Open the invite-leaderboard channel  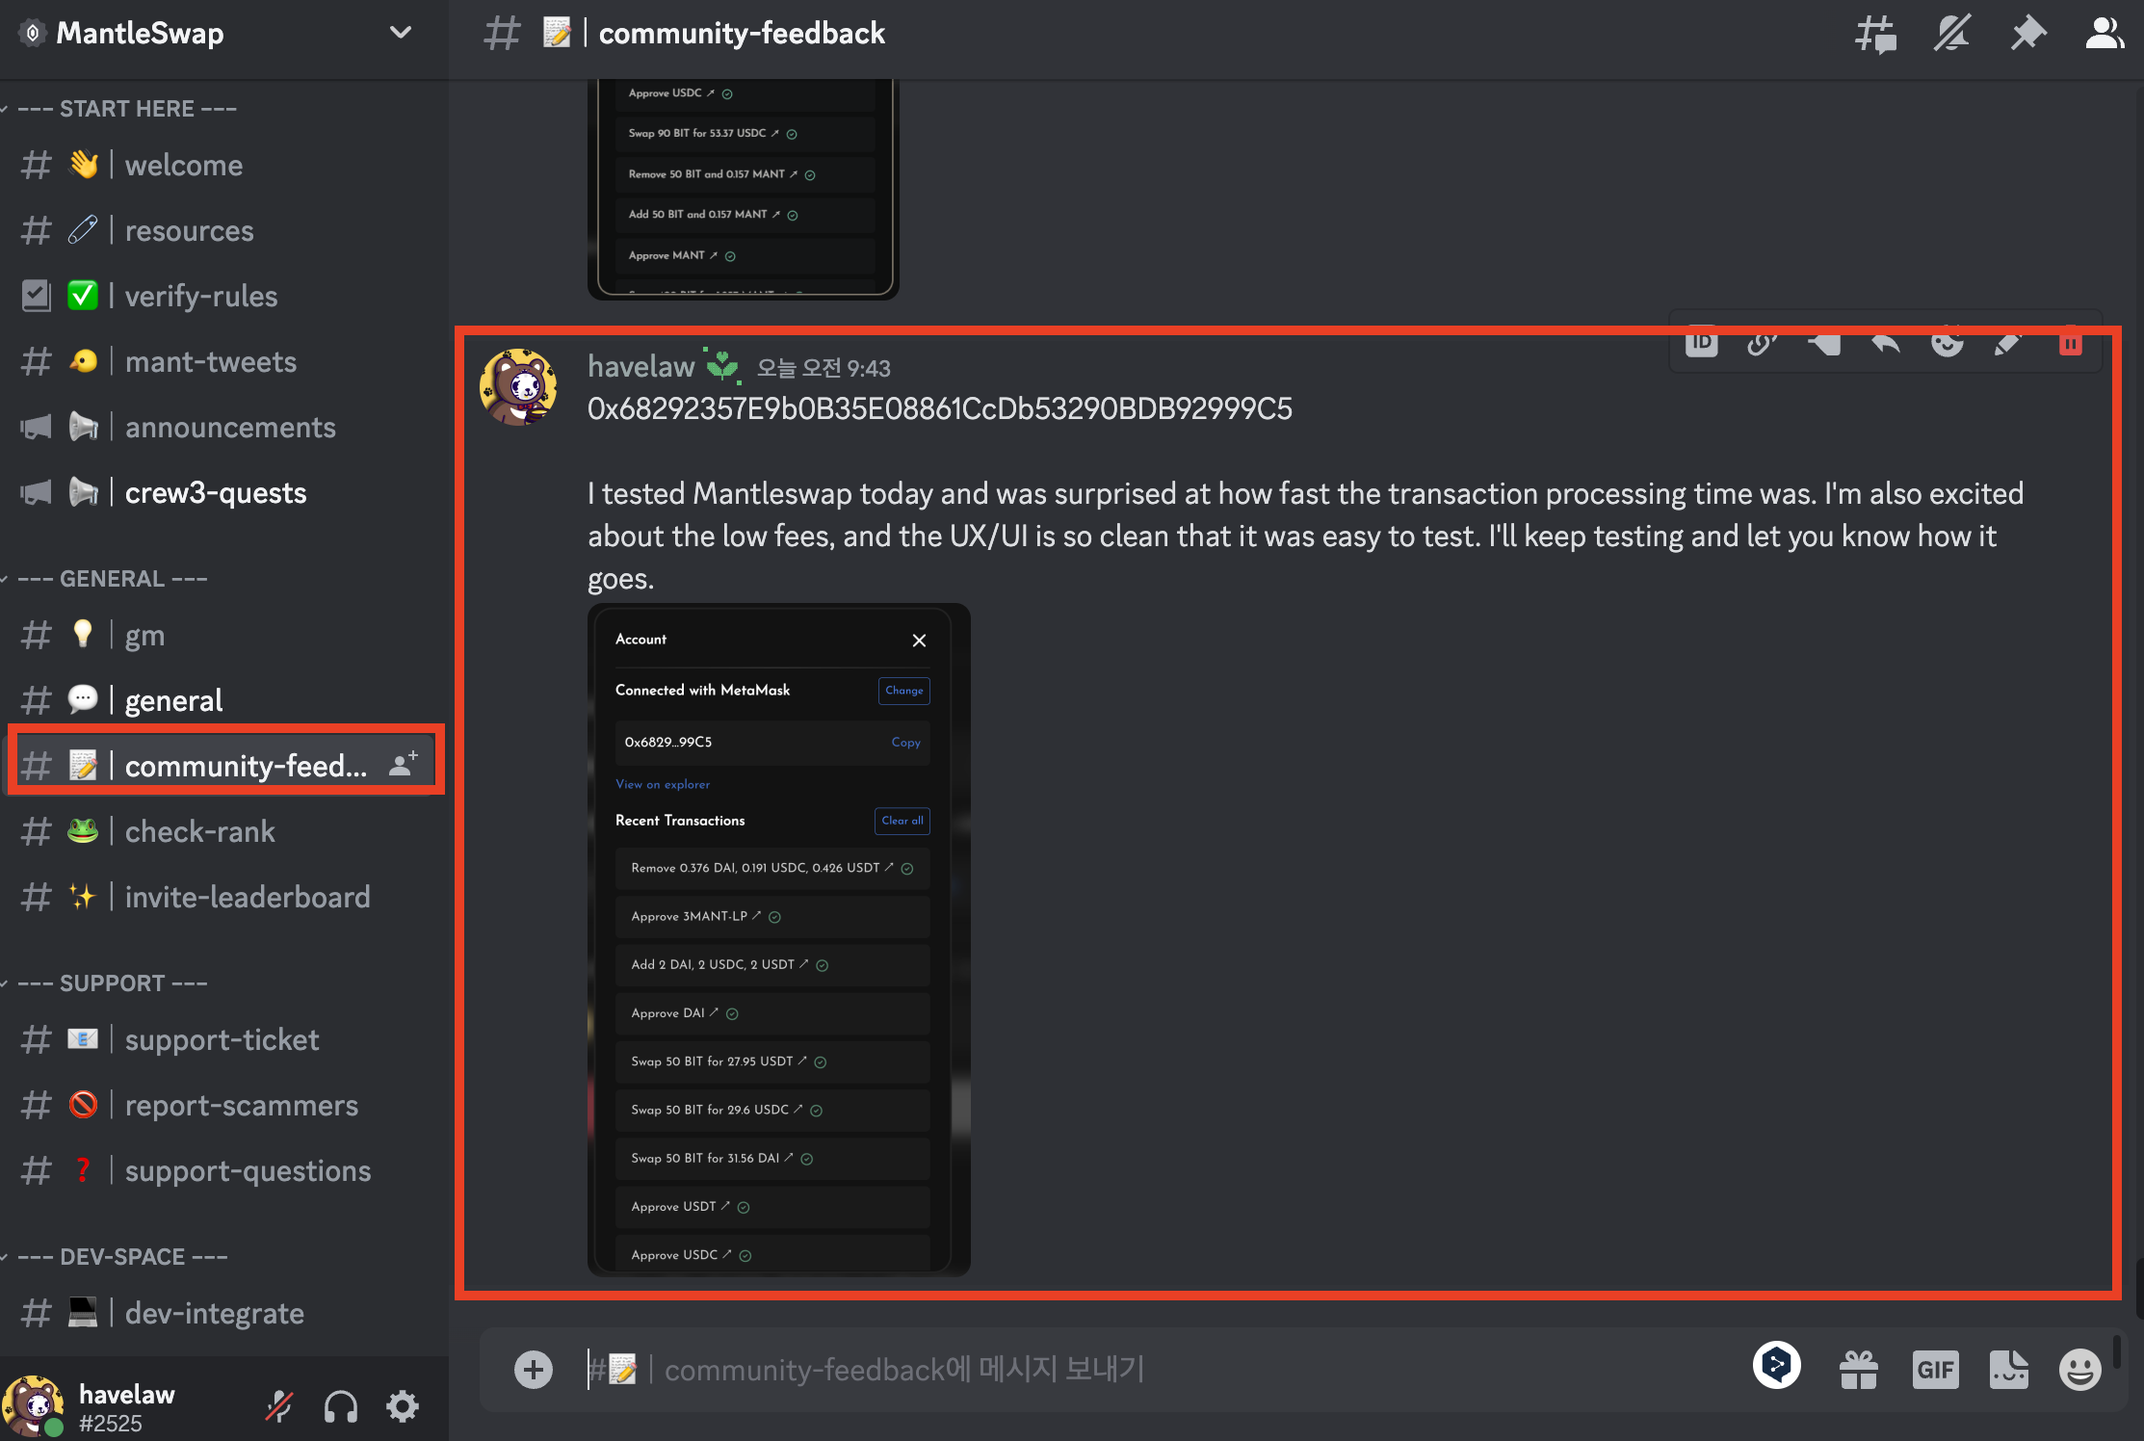click(x=223, y=897)
